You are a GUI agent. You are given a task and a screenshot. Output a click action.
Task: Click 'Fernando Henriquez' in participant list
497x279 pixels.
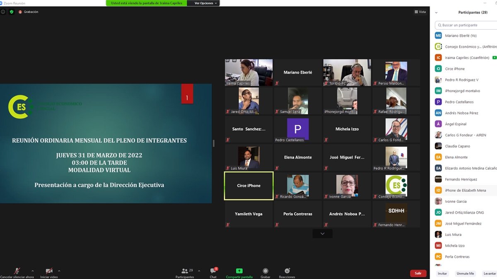pos(461,179)
